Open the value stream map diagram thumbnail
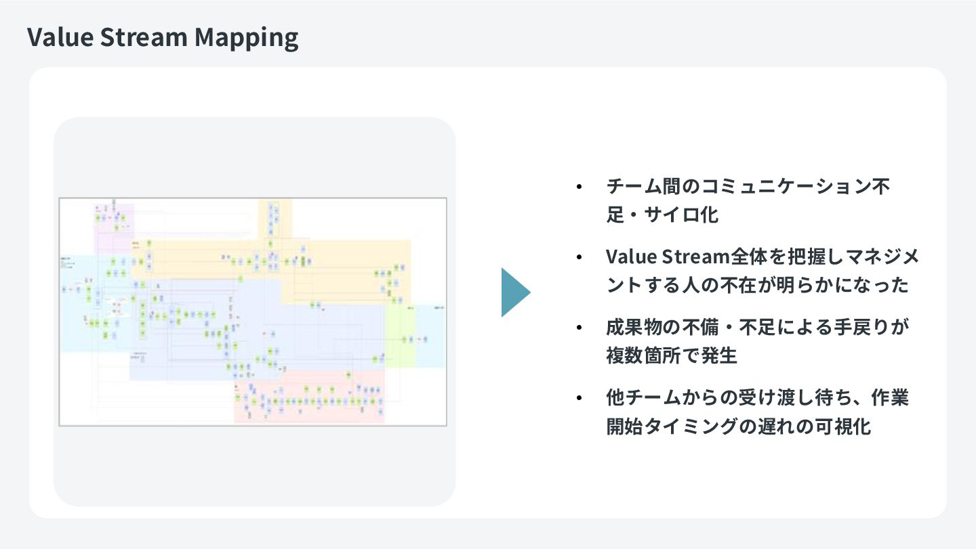Viewport: 976px width, 549px height. pos(253,311)
